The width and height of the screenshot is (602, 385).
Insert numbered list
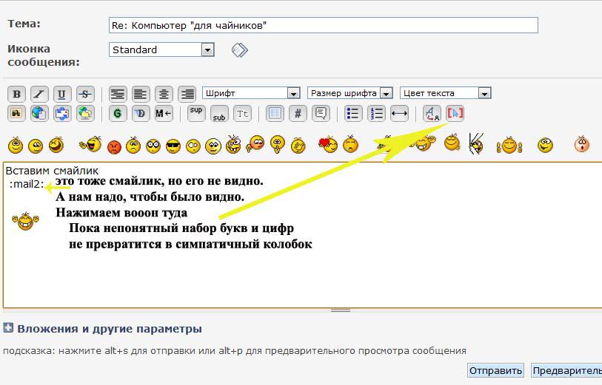click(x=376, y=114)
